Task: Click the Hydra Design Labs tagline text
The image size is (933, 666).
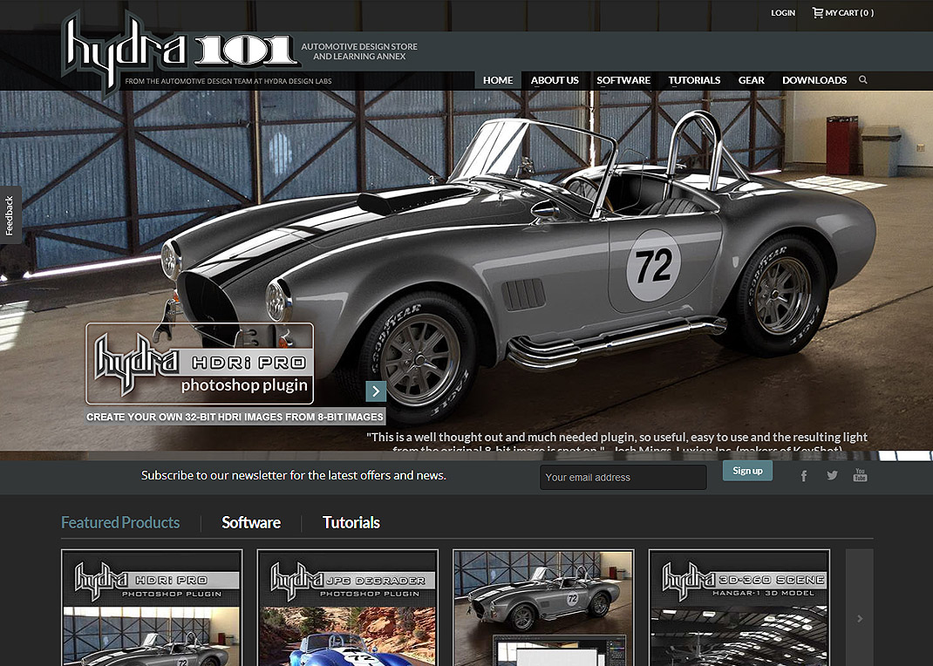Action: point(228,81)
